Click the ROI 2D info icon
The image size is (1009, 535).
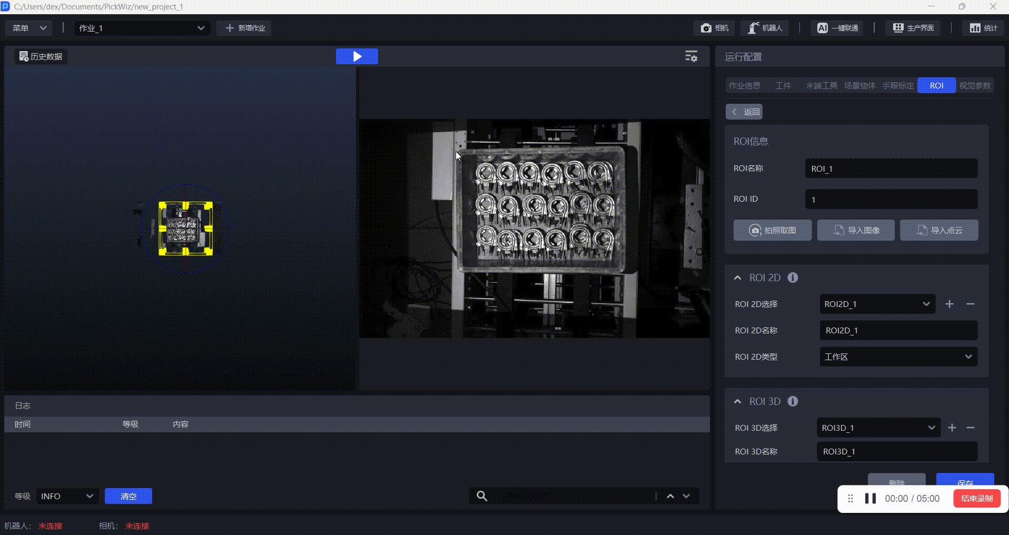click(x=793, y=278)
